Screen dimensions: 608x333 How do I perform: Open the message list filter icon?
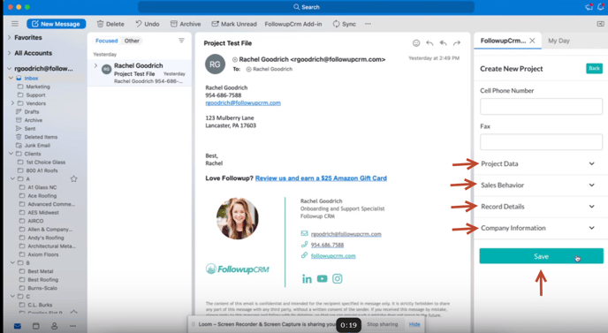[x=181, y=41]
